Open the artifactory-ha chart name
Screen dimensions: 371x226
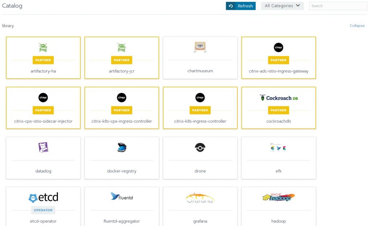[x=43, y=71]
